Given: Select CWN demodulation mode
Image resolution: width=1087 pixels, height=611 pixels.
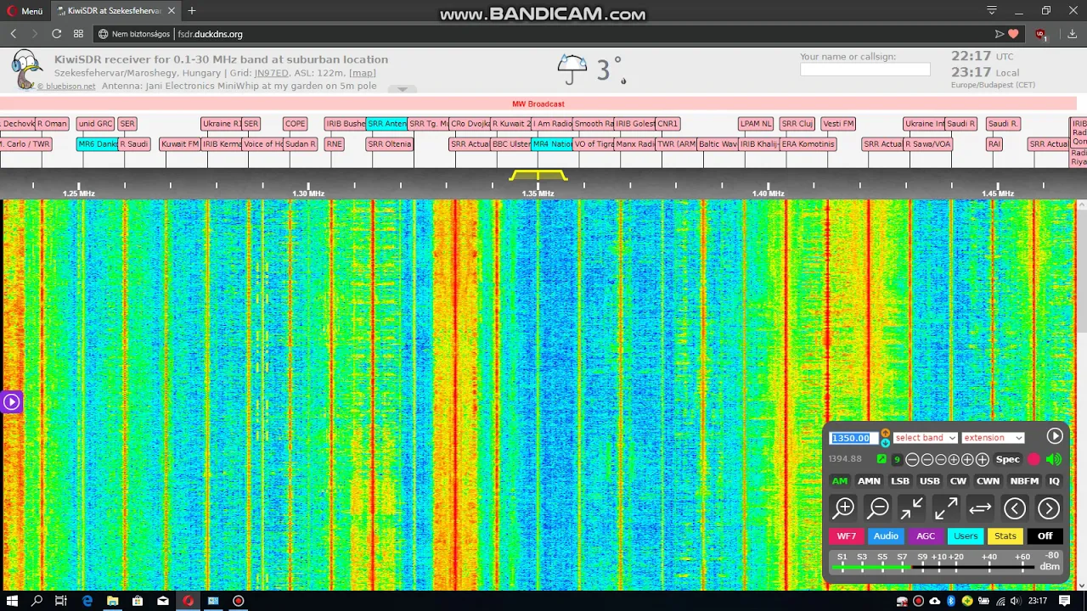Looking at the screenshot, I should [x=988, y=481].
